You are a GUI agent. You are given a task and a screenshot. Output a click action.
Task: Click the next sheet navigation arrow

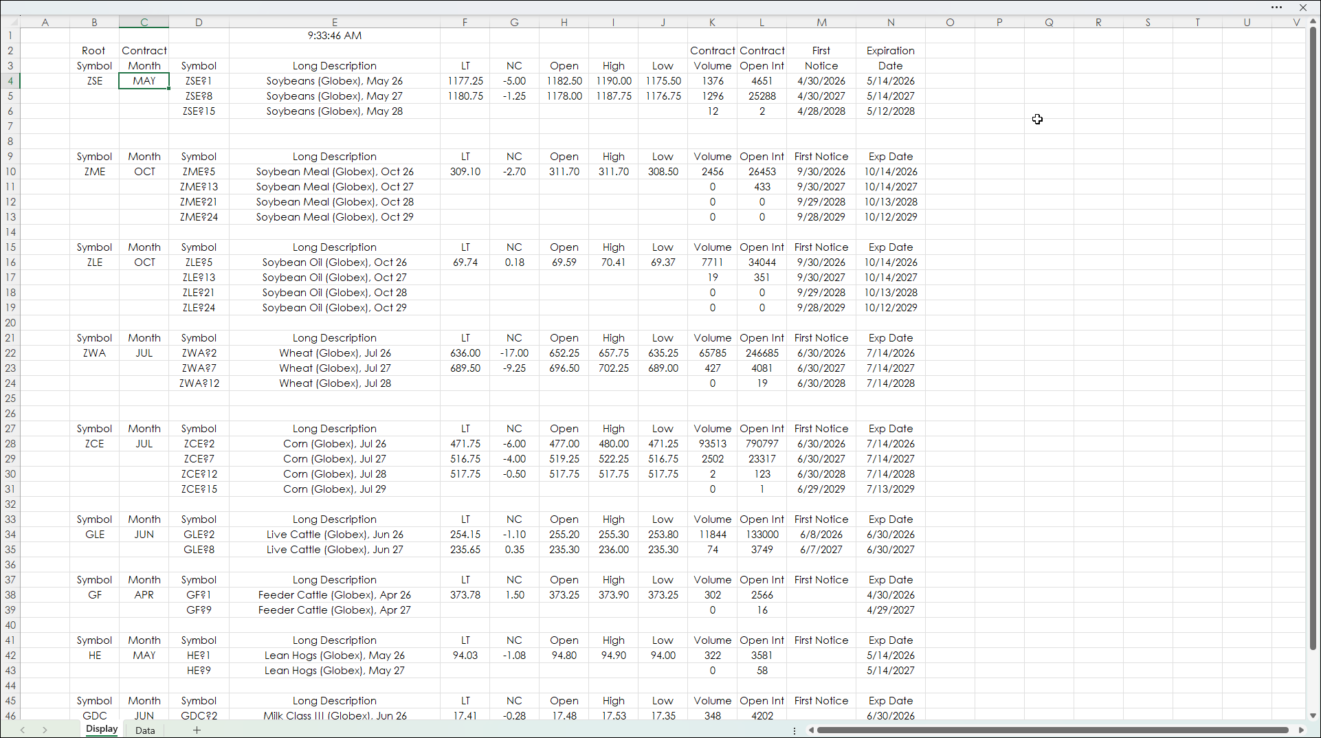pyautogui.click(x=45, y=730)
